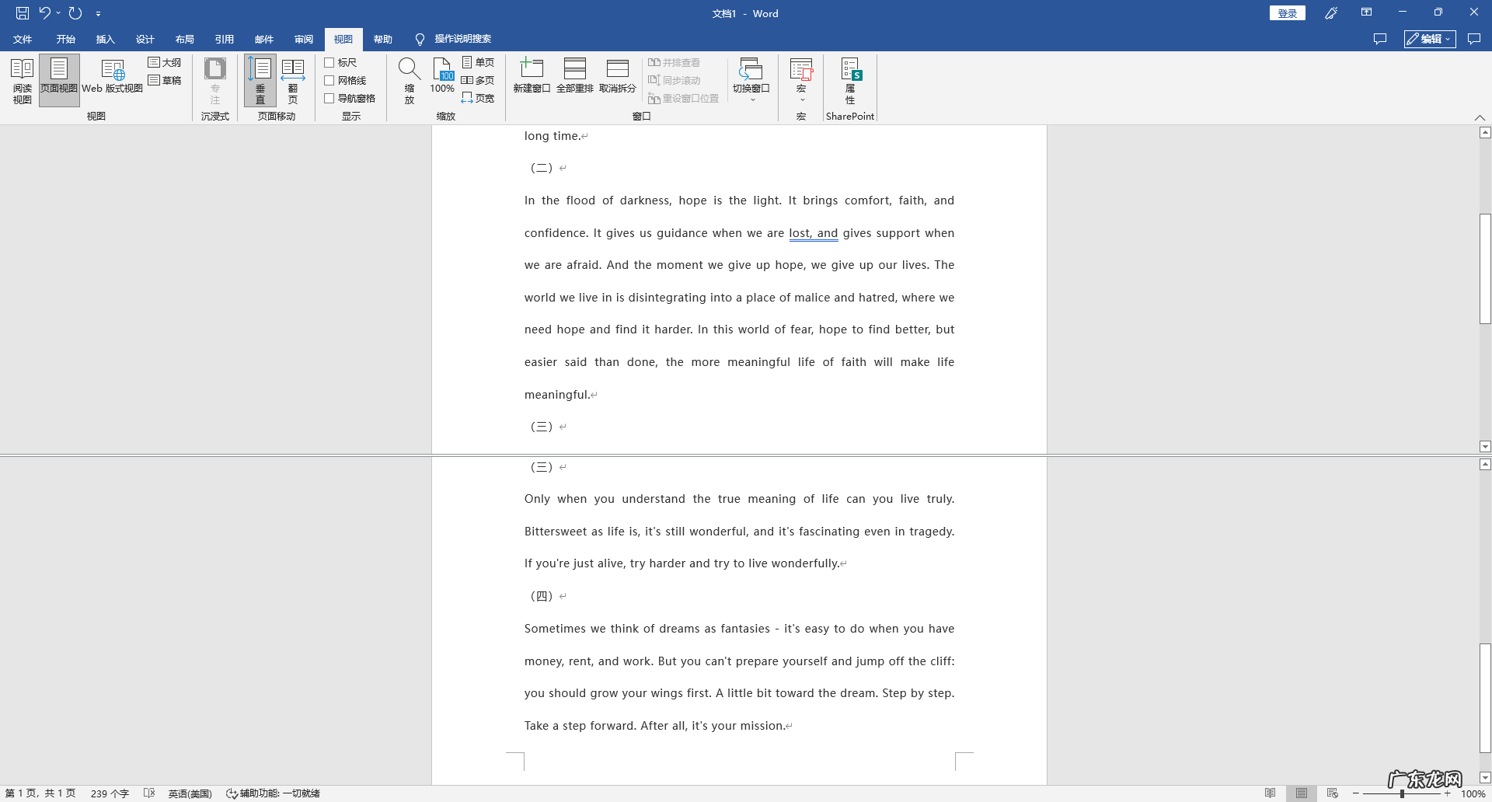The height and width of the screenshot is (802, 1492).
Task: Click the 登录 sign-in button
Action: click(x=1288, y=13)
